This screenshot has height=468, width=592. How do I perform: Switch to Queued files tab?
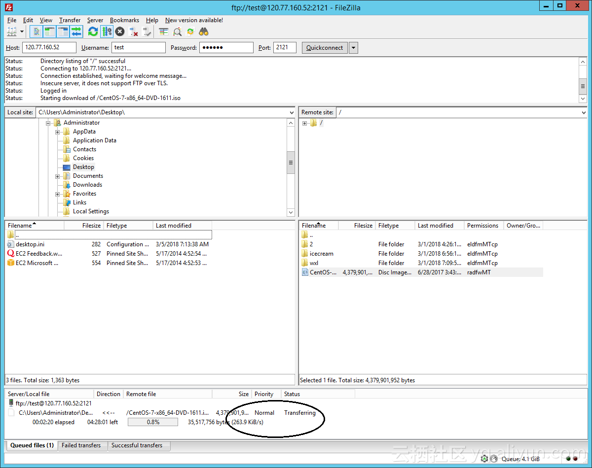(32, 445)
